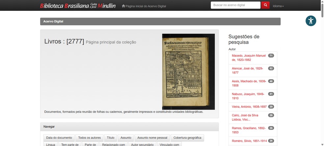Select author Nabuco, Joaquim

click(248, 96)
